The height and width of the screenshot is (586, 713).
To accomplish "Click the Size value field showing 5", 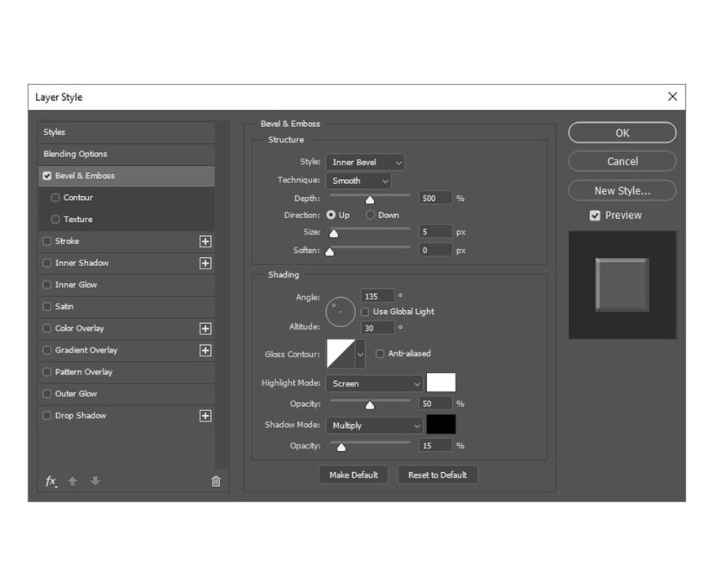I will [x=435, y=232].
